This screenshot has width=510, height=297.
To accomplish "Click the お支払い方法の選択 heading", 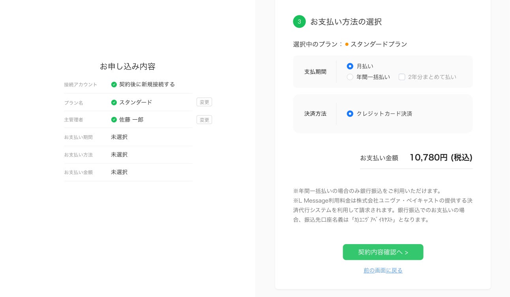I will pyautogui.click(x=346, y=22).
